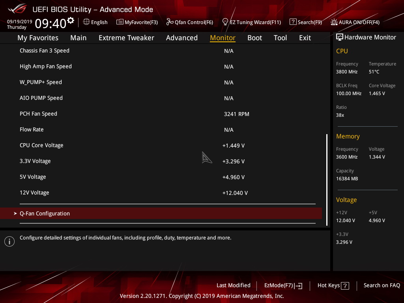Click the 3600 MHz memory frequency

pyautogui.click(x=346, y=157)
